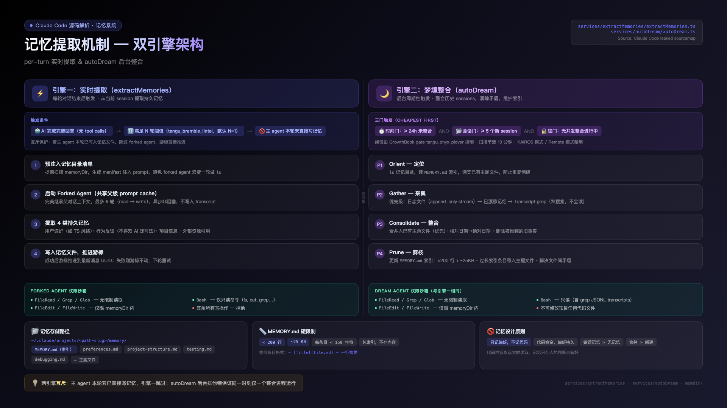Click the moon icon of Engine Two
The height and width of the screenshot is (408, 727).
(x=384, y=94)
